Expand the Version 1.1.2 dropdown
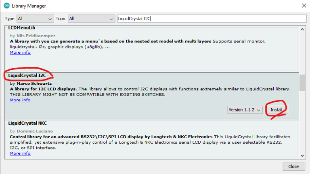This screenshot has width=310, height=174. [245, 110]
